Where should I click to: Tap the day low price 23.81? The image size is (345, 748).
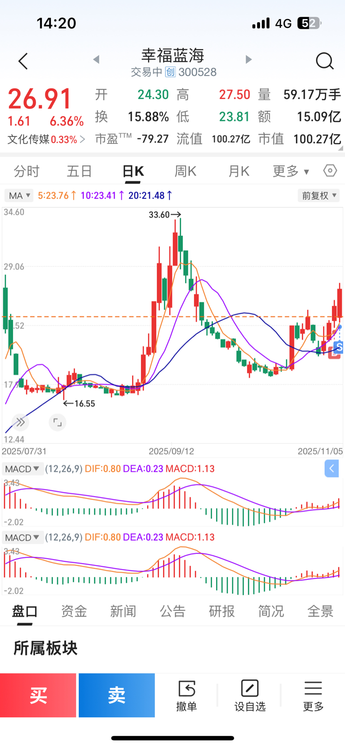pyautogui.click(x=234, y=117)
